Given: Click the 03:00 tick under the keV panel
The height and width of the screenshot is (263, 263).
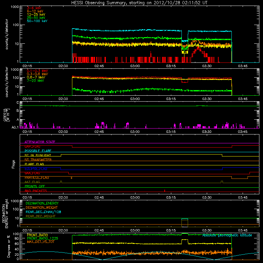Looking at the screenshot, I should tap(135, 66).
